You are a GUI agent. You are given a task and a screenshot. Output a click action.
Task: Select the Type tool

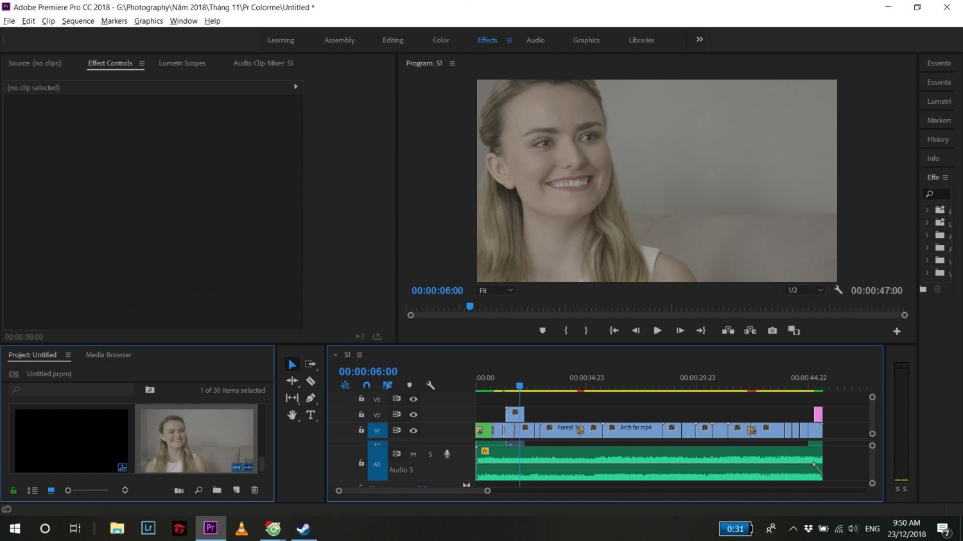coord(311,415)
